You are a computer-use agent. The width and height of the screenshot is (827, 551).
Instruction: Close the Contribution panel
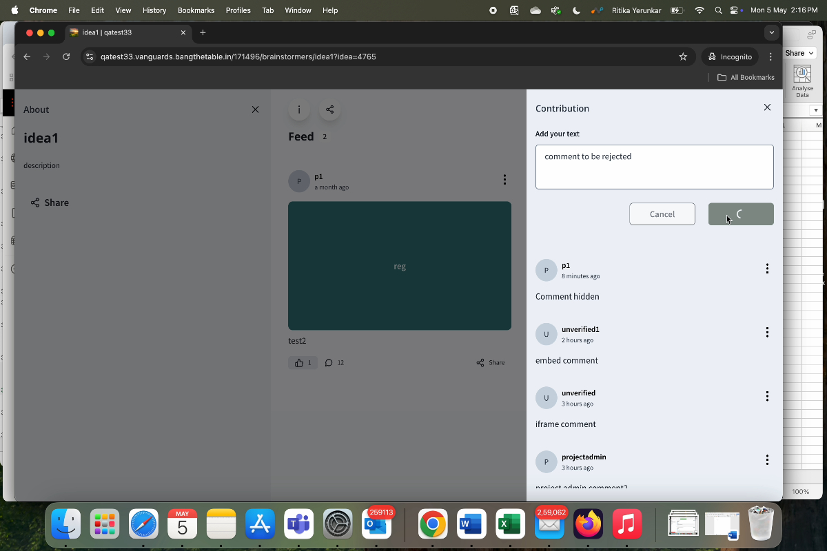(767, 107)
